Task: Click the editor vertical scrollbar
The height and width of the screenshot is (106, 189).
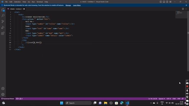Action: [188, 41]
